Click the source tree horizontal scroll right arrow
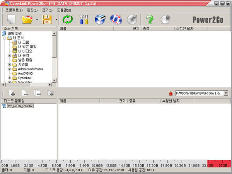 [x=50, y=85]
